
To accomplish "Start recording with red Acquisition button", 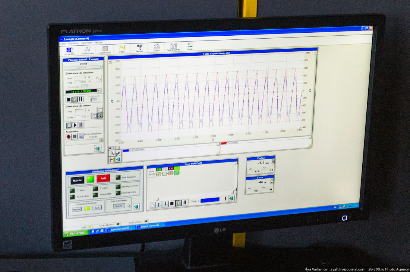I will (69, 137).
